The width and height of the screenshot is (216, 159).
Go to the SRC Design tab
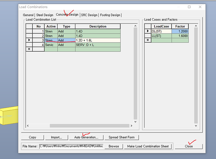(x=89, y=15)
